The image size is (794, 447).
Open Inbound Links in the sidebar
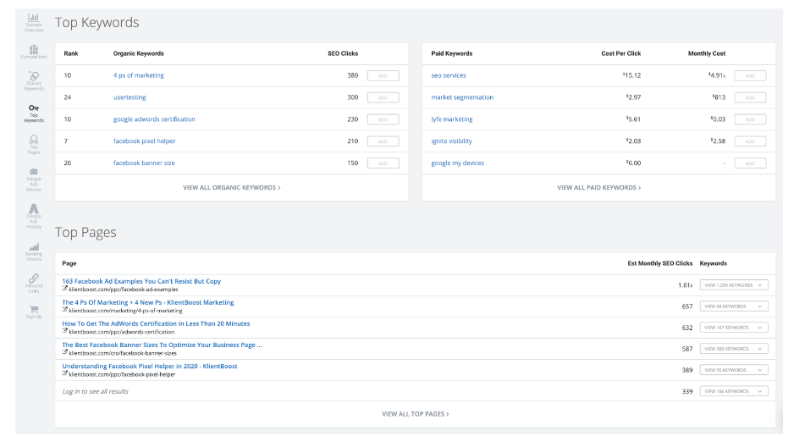(x=33, y=280)
